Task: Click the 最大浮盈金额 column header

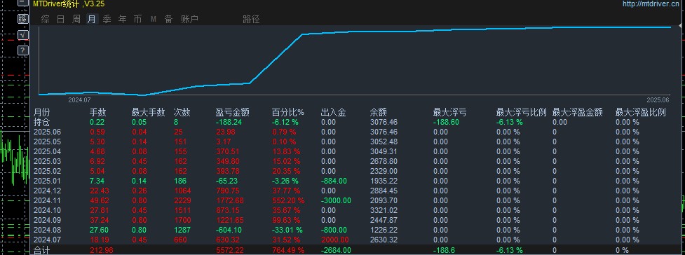Action: [578, 113]
